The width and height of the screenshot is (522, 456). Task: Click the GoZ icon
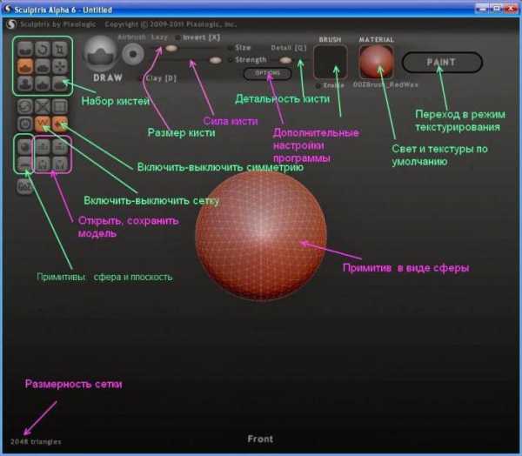click(24, 186)
